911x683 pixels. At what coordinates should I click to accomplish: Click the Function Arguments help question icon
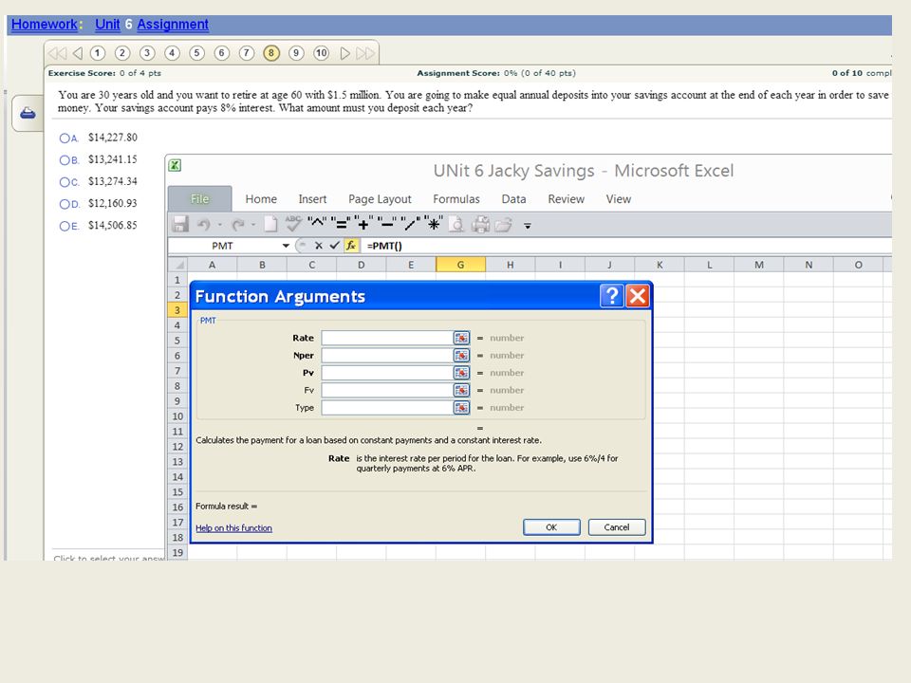pos(611,296)
